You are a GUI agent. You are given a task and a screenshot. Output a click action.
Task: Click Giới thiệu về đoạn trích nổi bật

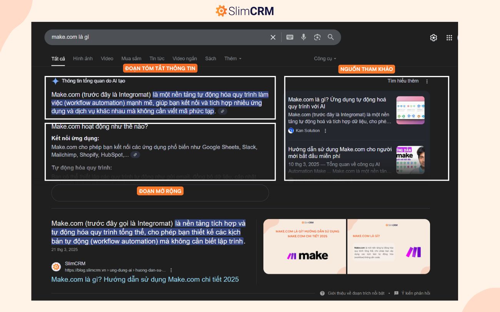click(x=356, y=293)
